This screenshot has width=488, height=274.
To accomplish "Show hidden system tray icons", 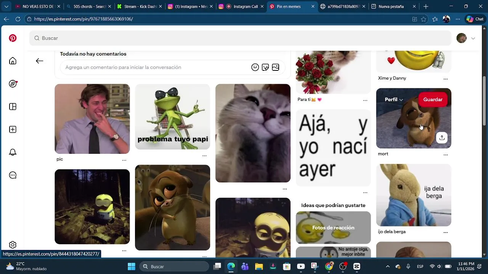I will point(388,266).
